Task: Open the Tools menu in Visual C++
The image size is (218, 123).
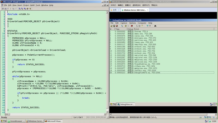Action: coord(38,5)
